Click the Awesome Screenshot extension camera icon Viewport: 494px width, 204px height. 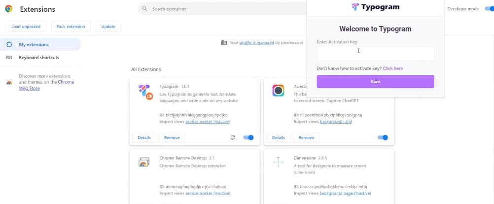click(x=278, y=91)
